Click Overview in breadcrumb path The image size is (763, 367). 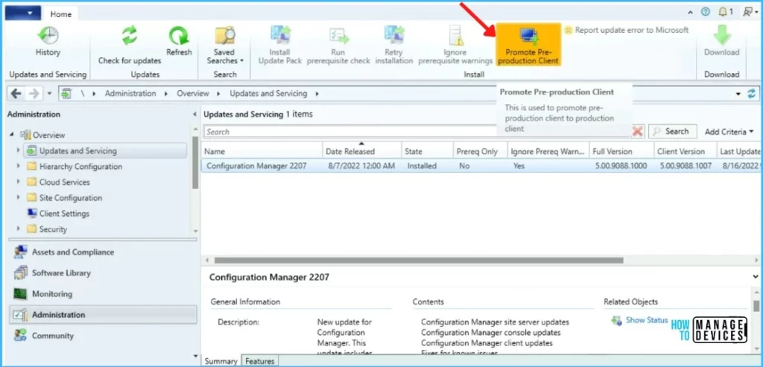pyautogui.click(x=193, y=93)
